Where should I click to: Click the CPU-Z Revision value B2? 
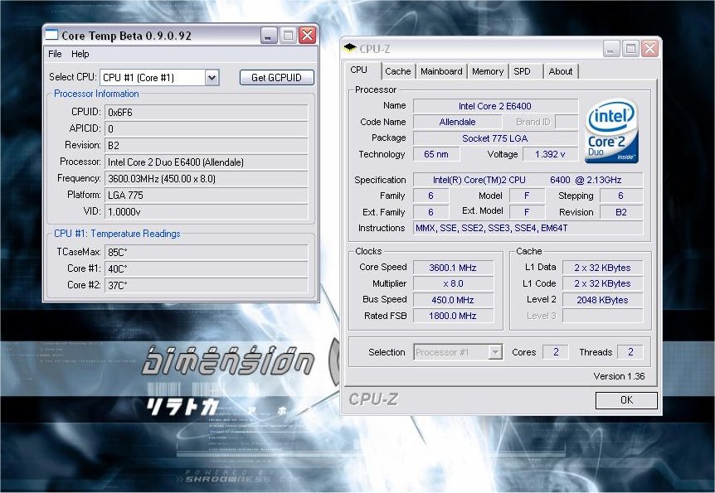[621, 212]
